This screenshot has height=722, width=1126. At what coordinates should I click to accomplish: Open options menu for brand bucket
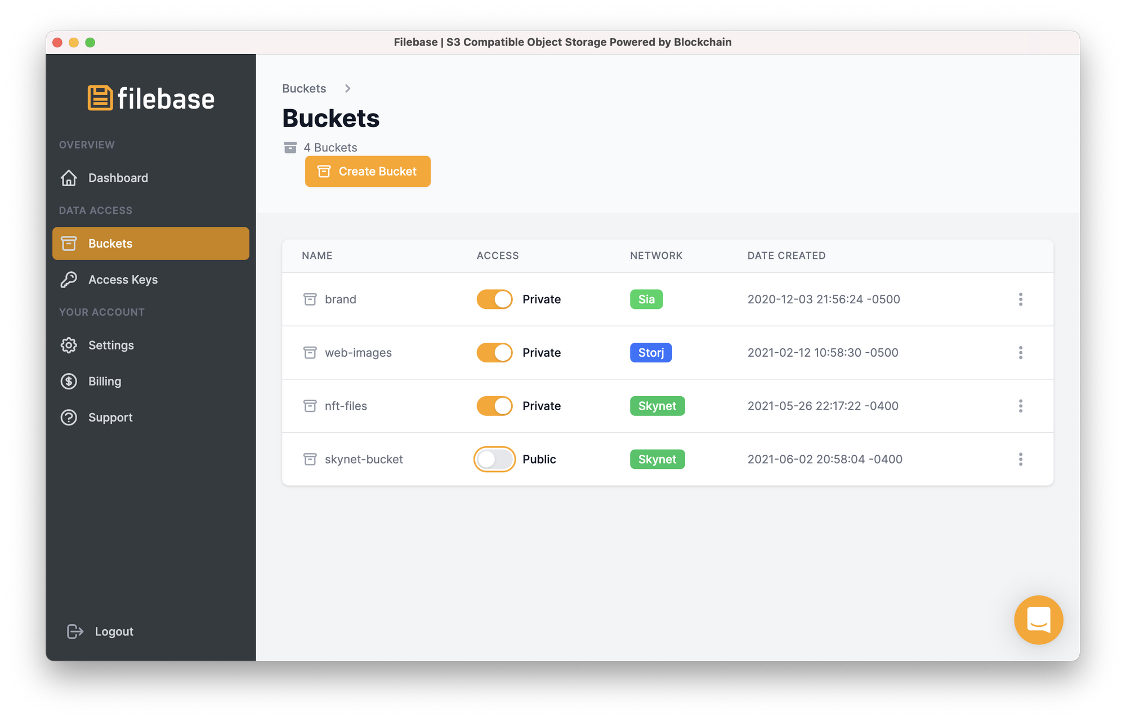[1020, 299]
